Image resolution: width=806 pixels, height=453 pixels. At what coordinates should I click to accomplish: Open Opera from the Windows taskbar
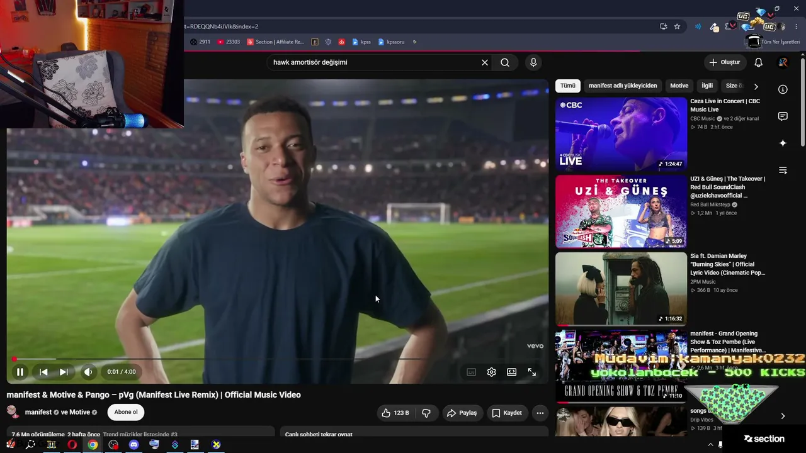[72, 445]
